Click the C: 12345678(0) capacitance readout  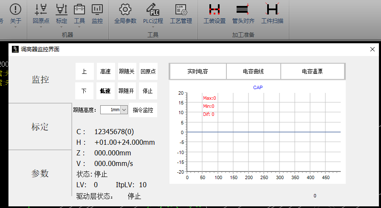pyautogui.click(x=105, y=132)
